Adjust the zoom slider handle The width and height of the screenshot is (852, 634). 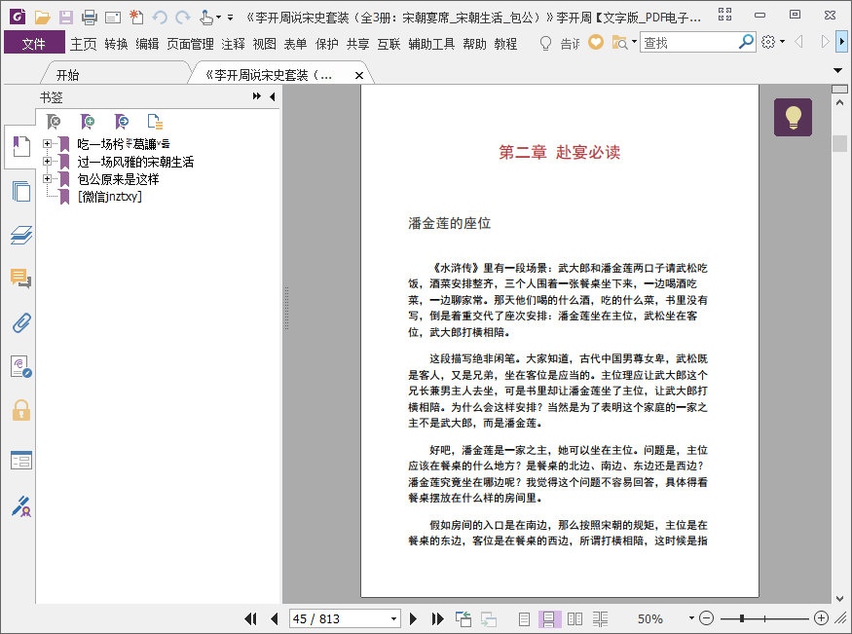742,618
